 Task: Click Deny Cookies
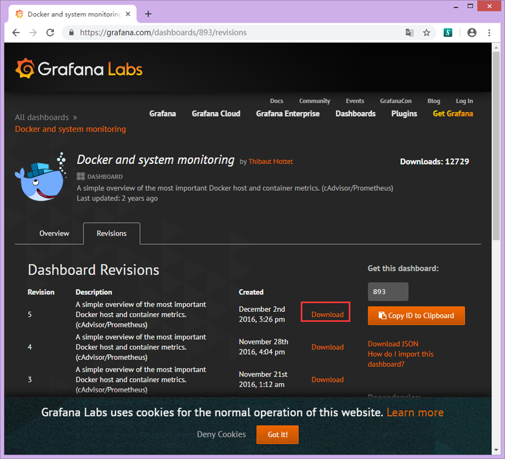(x=221, y=434)
